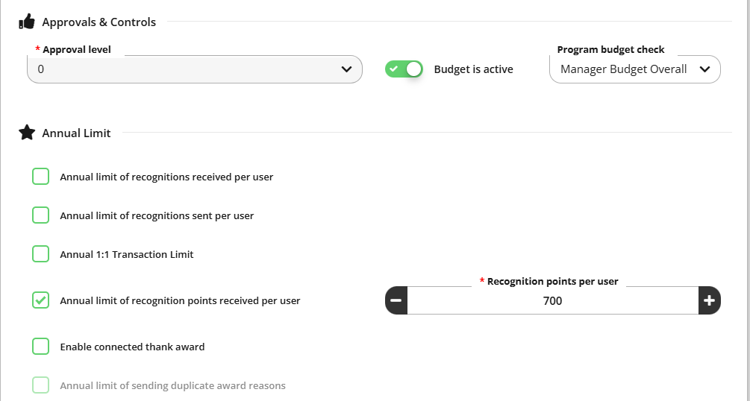Increase recognition points with the plus button

coord(710,300)
